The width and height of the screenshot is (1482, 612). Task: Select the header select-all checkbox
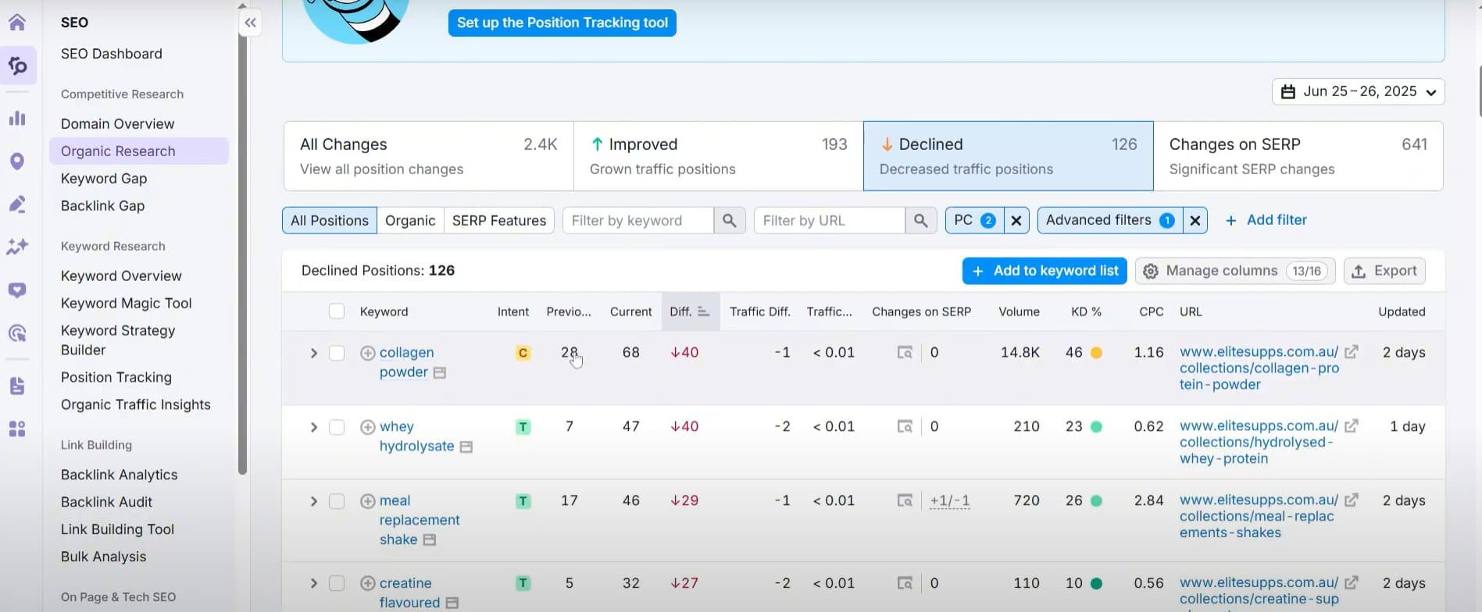click(x=337, y=311)
